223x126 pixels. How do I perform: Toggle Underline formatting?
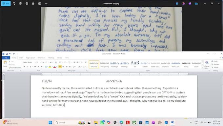[x=30, y=67]
